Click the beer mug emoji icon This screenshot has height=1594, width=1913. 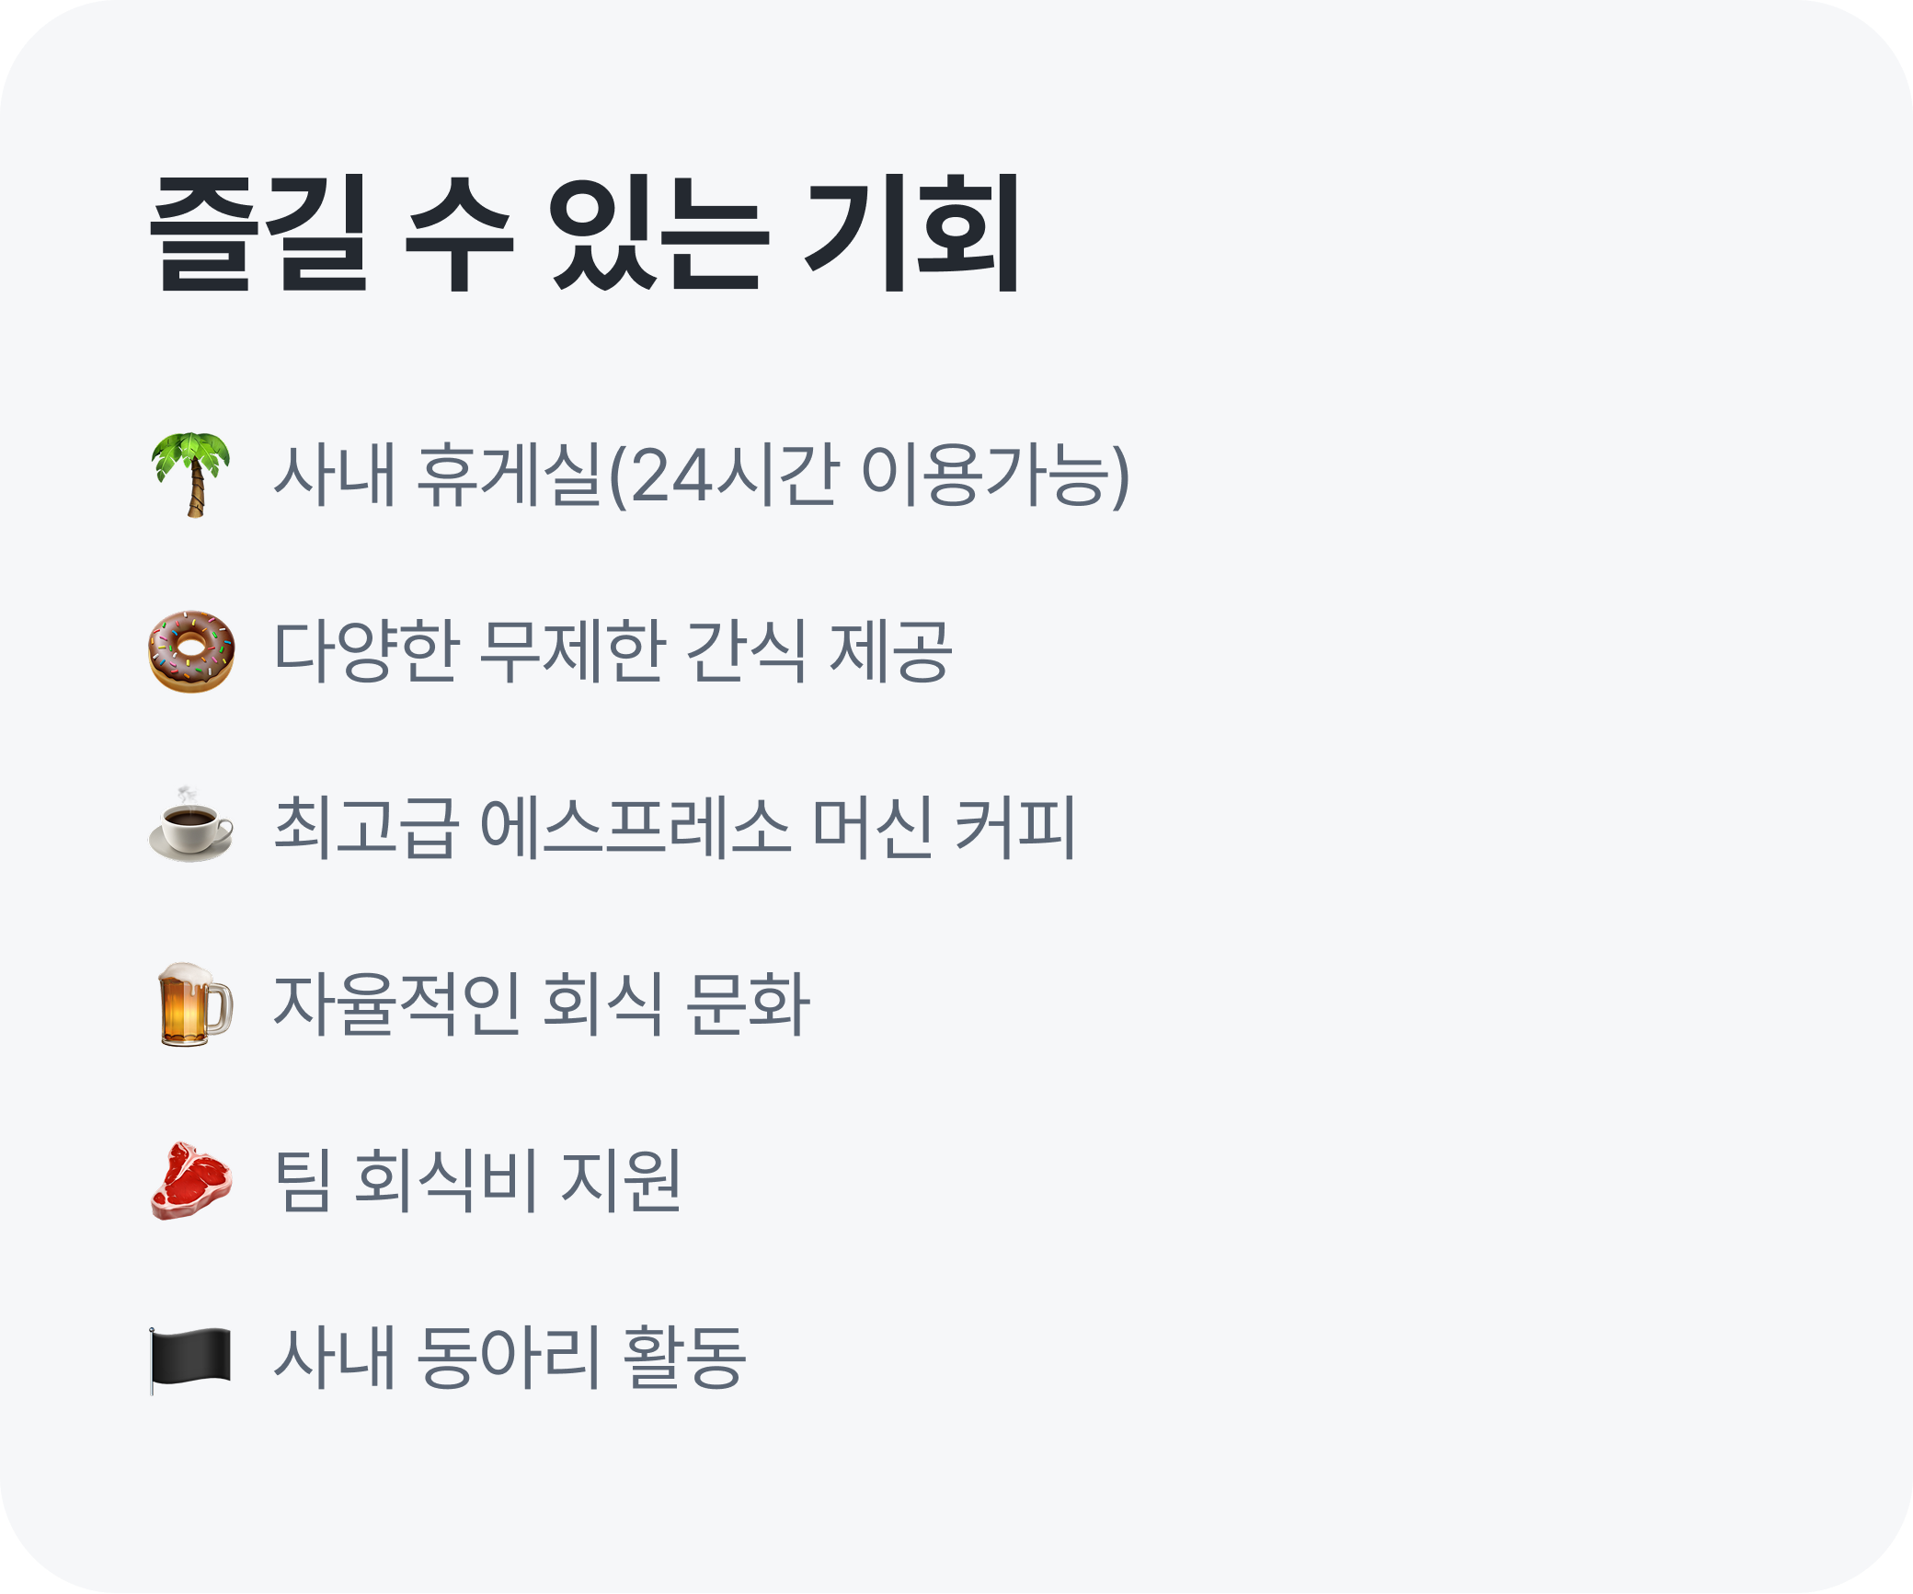pos(193,1004)
